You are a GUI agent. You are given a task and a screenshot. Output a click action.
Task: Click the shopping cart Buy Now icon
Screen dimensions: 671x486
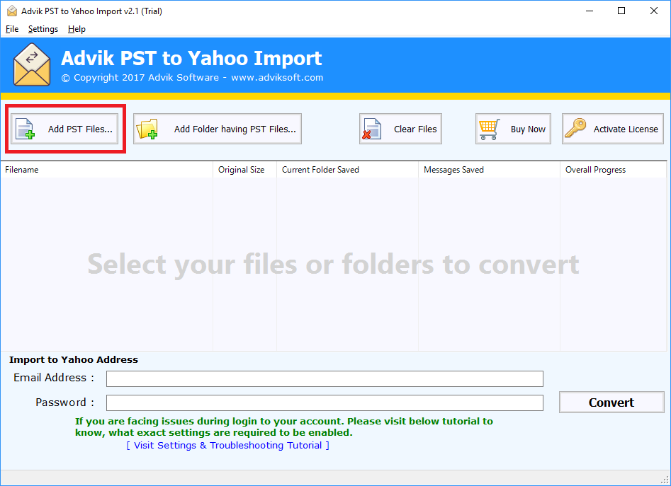tap(489, 129)
